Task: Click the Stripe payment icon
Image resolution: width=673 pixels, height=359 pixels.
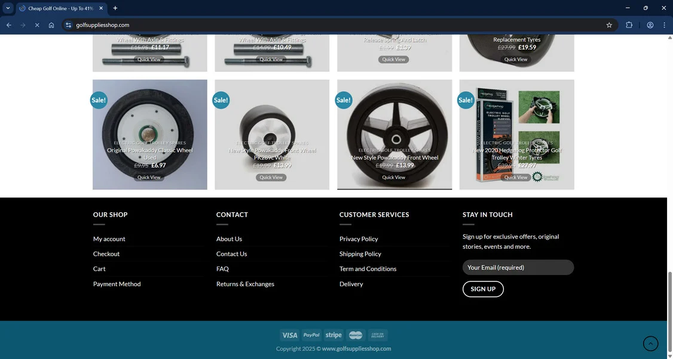Action: (x=334, y=335)
